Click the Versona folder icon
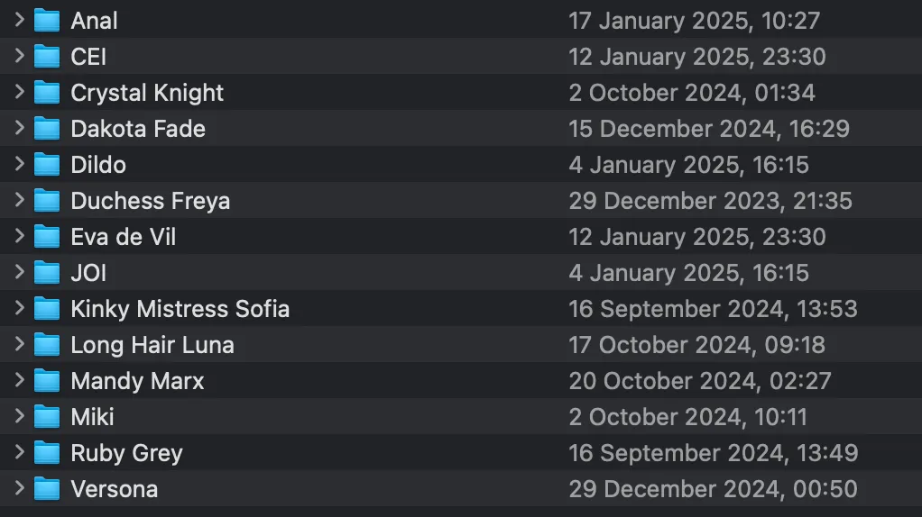Screen dimensions: 922x517 click(47, 489)
